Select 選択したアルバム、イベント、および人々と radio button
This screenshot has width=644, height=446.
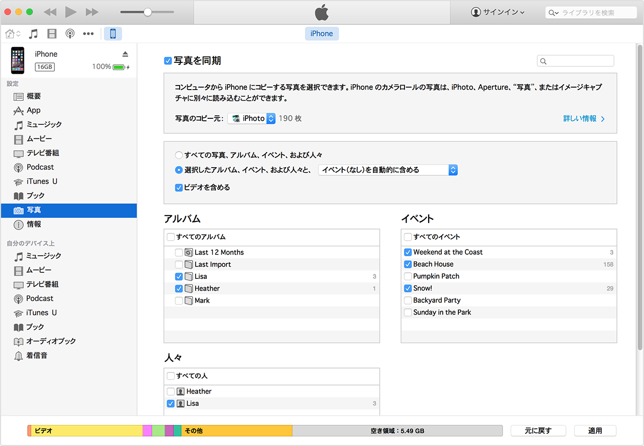coord(179,170)
